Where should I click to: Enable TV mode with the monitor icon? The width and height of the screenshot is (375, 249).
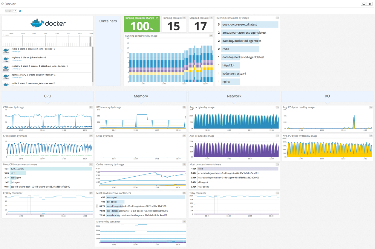(364, 4)
